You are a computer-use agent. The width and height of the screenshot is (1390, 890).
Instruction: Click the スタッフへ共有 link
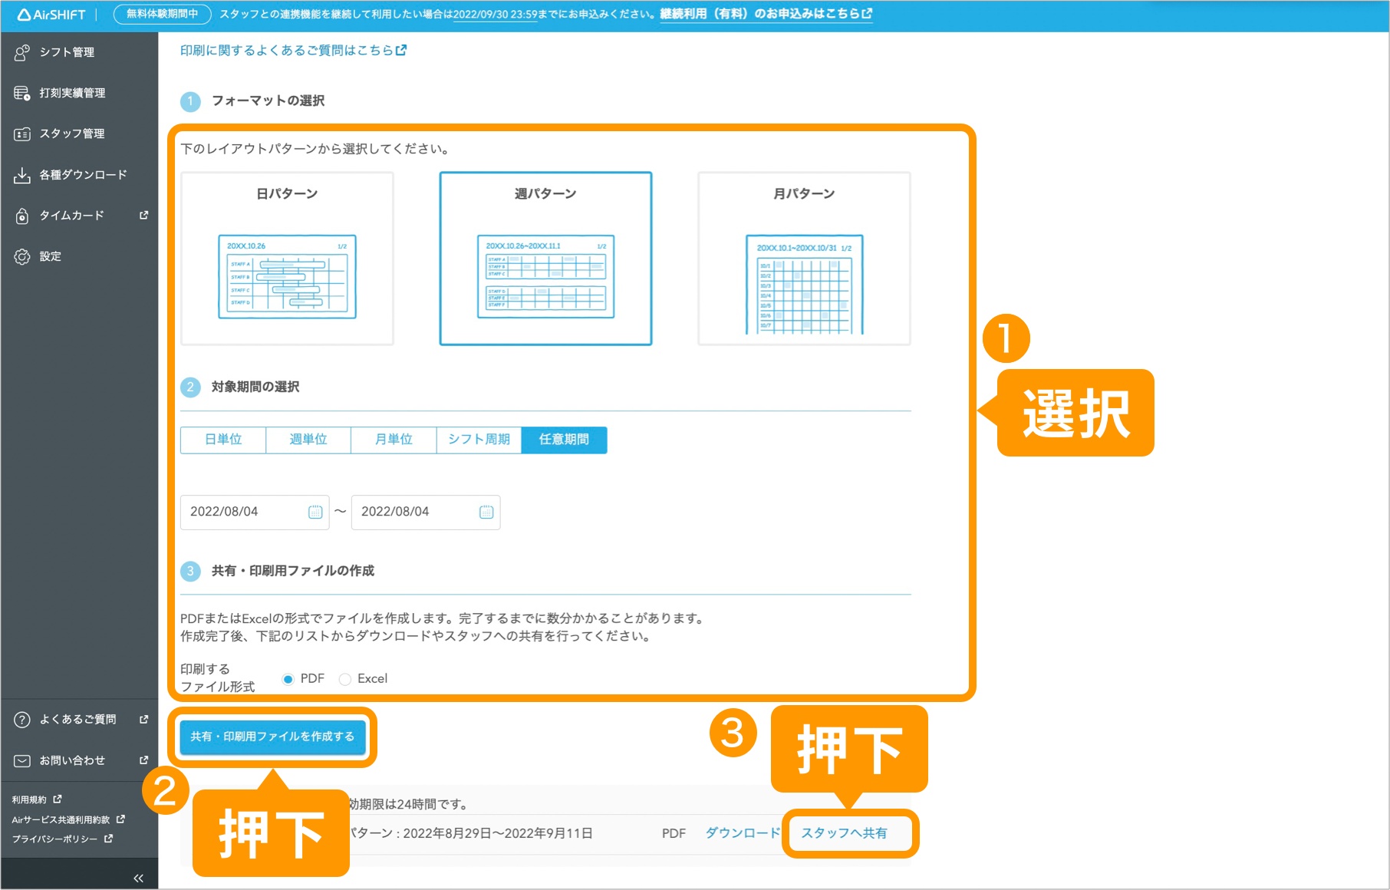click(848, 833)
